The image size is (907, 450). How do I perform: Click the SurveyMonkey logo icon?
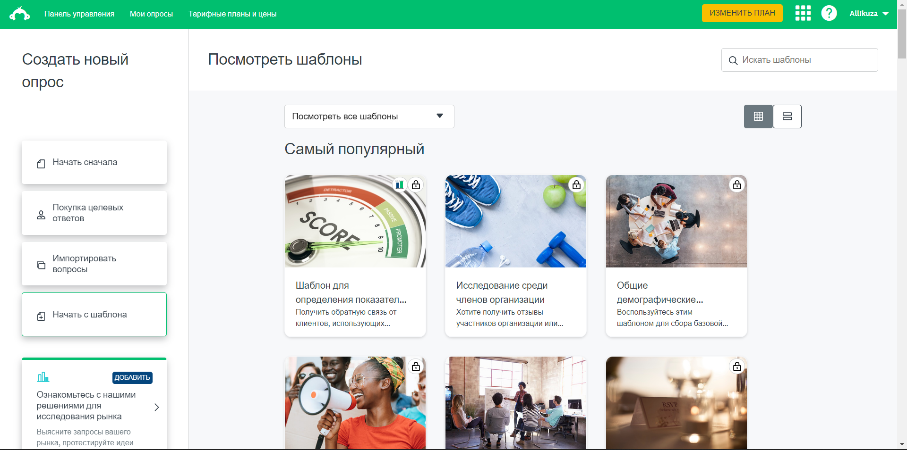click(x=20, y=14)
